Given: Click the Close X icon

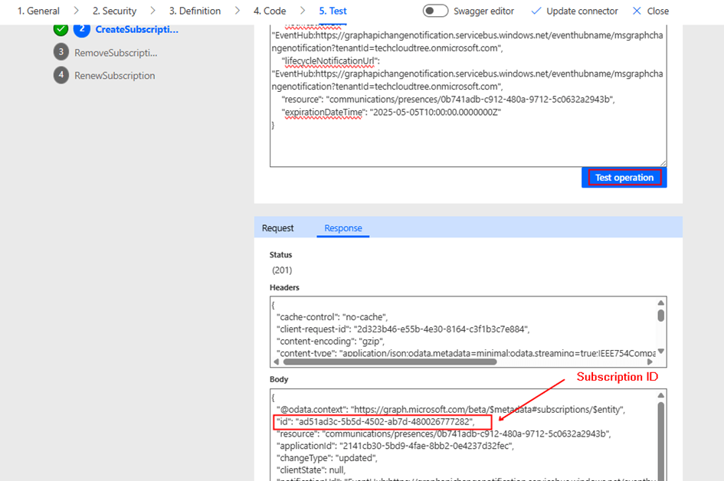Looking at the screenshot, I should coord(637,11).
